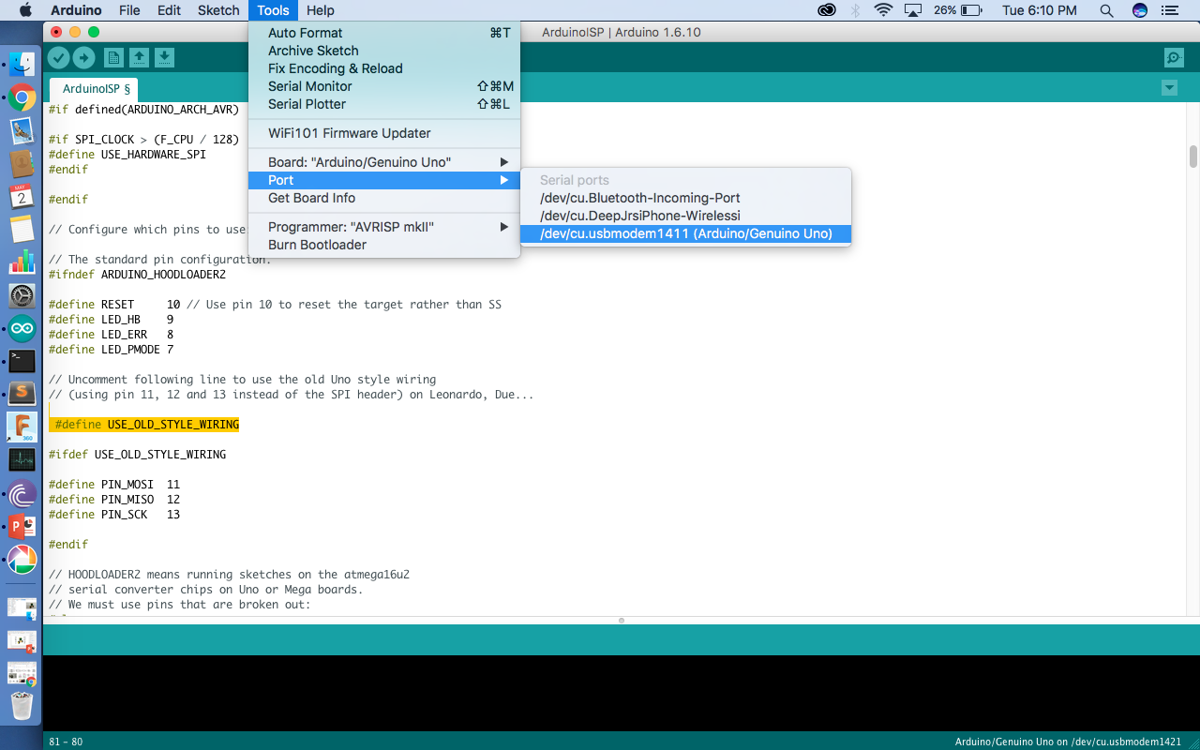Open Notification Center icon
The width and height of the screenshot is (1200, 750).
coord(1168,10)
